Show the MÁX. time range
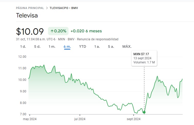Viewport: 194px width, 125px height. click(127, 47)
